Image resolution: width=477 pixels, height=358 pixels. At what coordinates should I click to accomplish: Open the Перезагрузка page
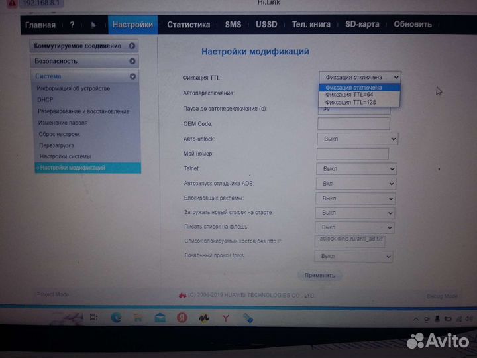(x=56, y=145)
